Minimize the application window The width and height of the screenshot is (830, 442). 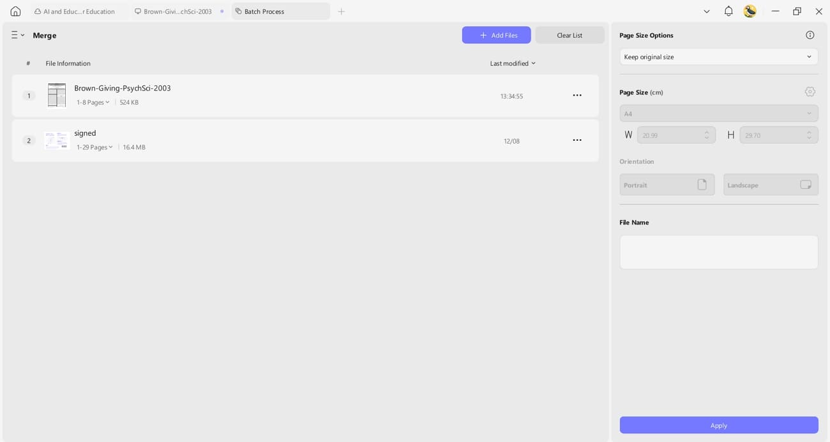(775, 11)
